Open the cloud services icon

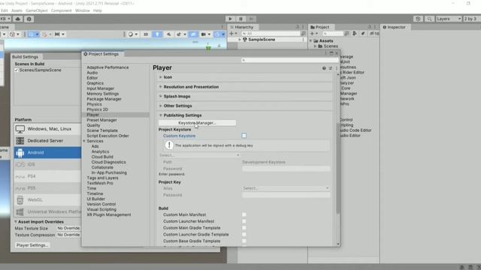[18, 19]
